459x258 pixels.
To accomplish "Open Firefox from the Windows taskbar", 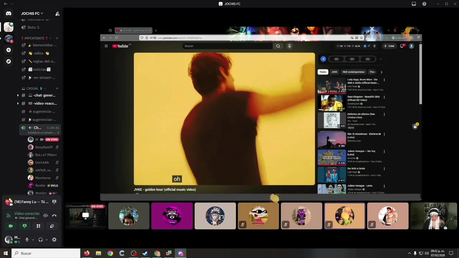I will (87, 253).
